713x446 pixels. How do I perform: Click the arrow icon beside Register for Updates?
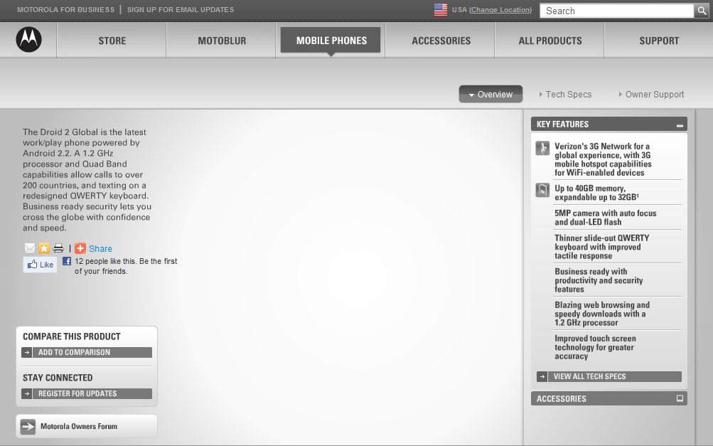point(27,393)
